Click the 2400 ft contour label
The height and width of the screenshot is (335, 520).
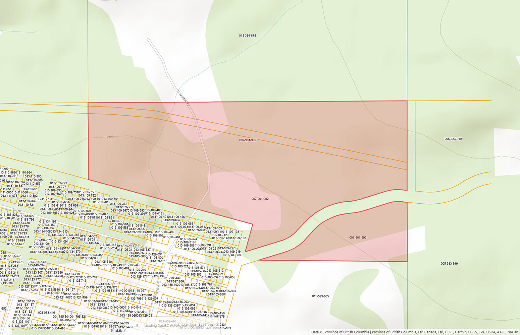pyautogui.click(x=111, y=137)
